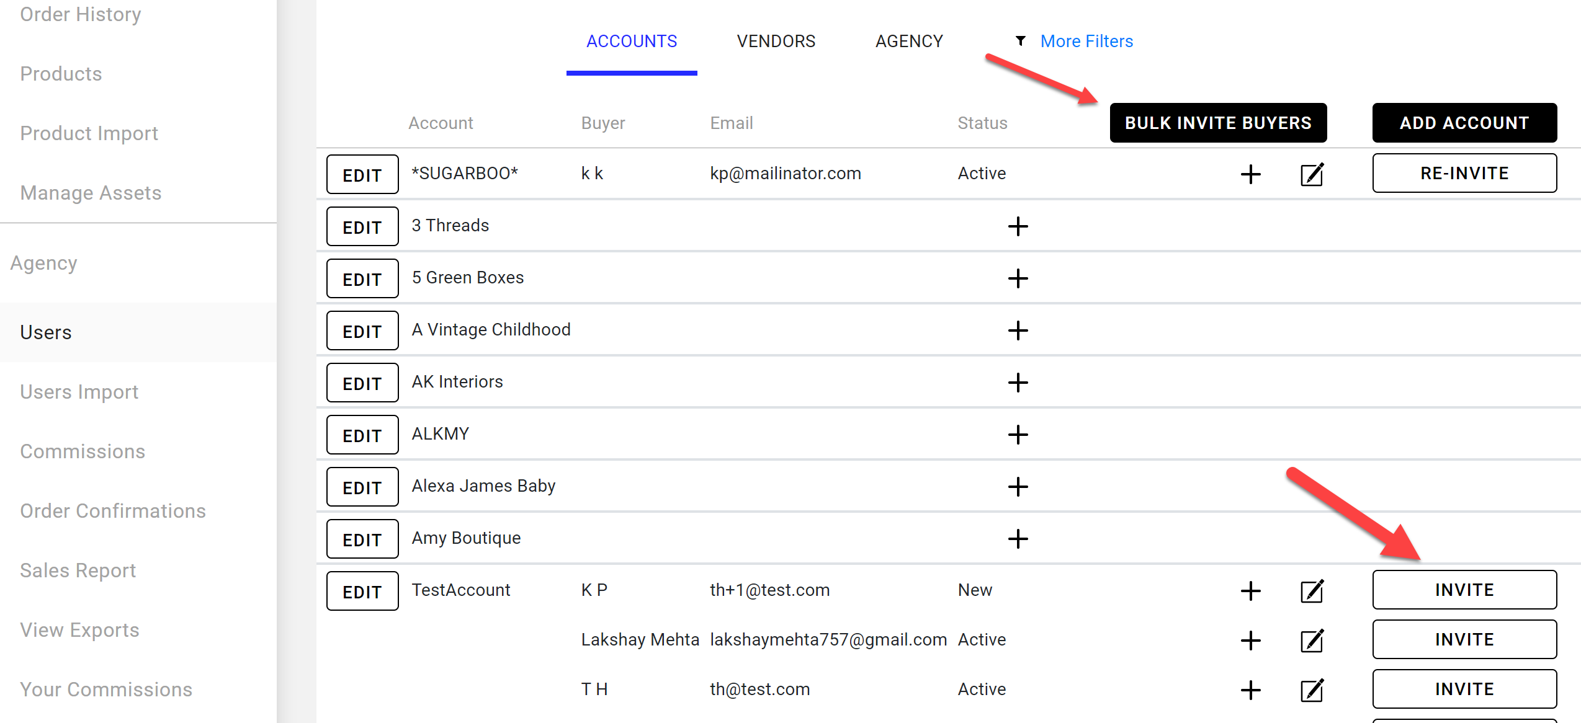Click the filter funnel icon
The width and height of the screenshot is (1581, 723).
[x=1020, y=41]
